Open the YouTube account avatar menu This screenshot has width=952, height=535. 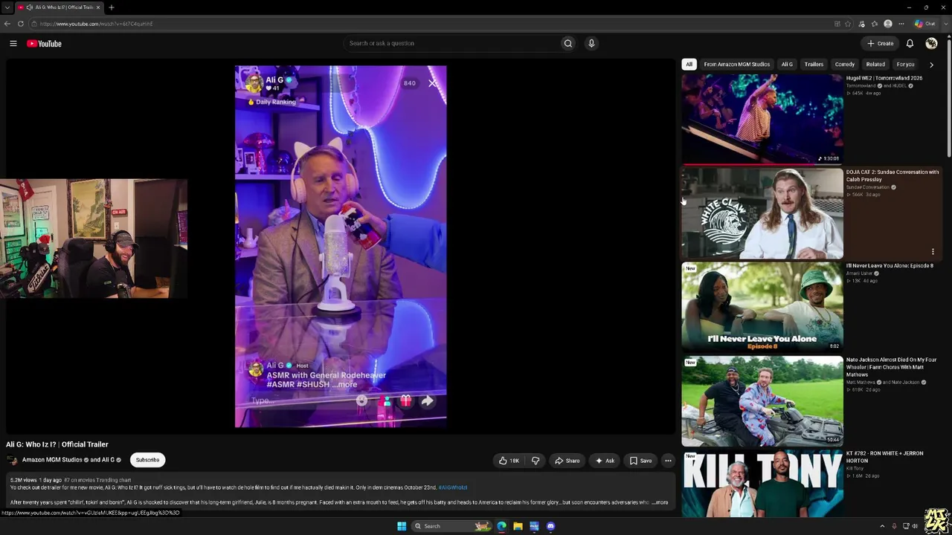(x=931, y=44)
